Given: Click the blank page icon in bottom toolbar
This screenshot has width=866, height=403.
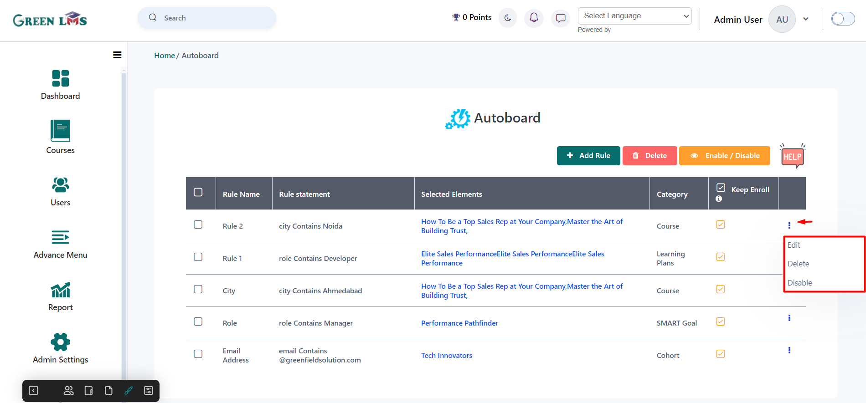Looking at the screenshot, I should pyautogui.click(x=108, y=391).
